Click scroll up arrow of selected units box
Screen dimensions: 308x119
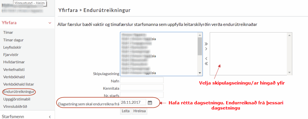[289, 35]
